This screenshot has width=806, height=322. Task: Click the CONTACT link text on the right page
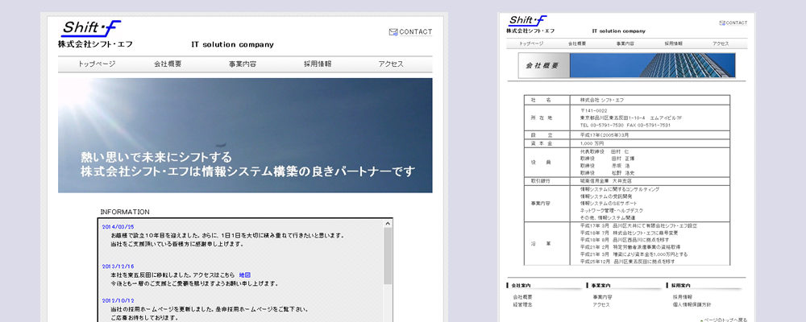coord(737,23)
